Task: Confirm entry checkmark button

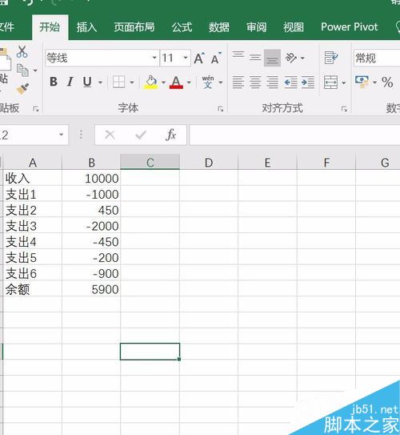Action: 141,135
